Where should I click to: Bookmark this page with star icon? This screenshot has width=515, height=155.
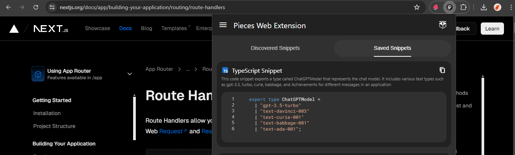click(417, 7)
